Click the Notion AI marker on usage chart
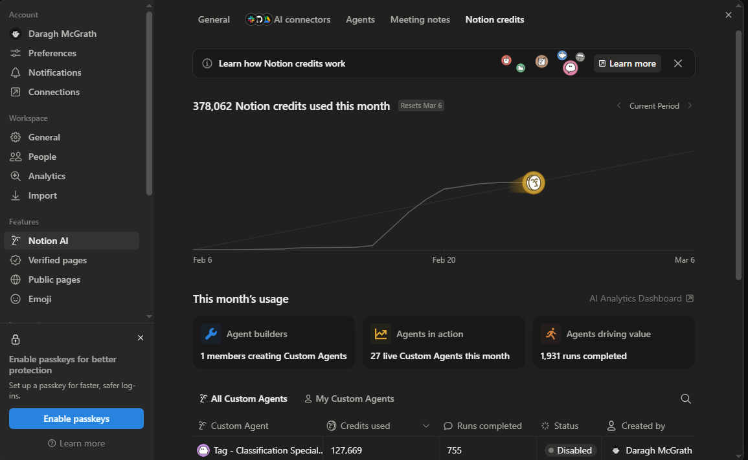 tap(534, 182)
